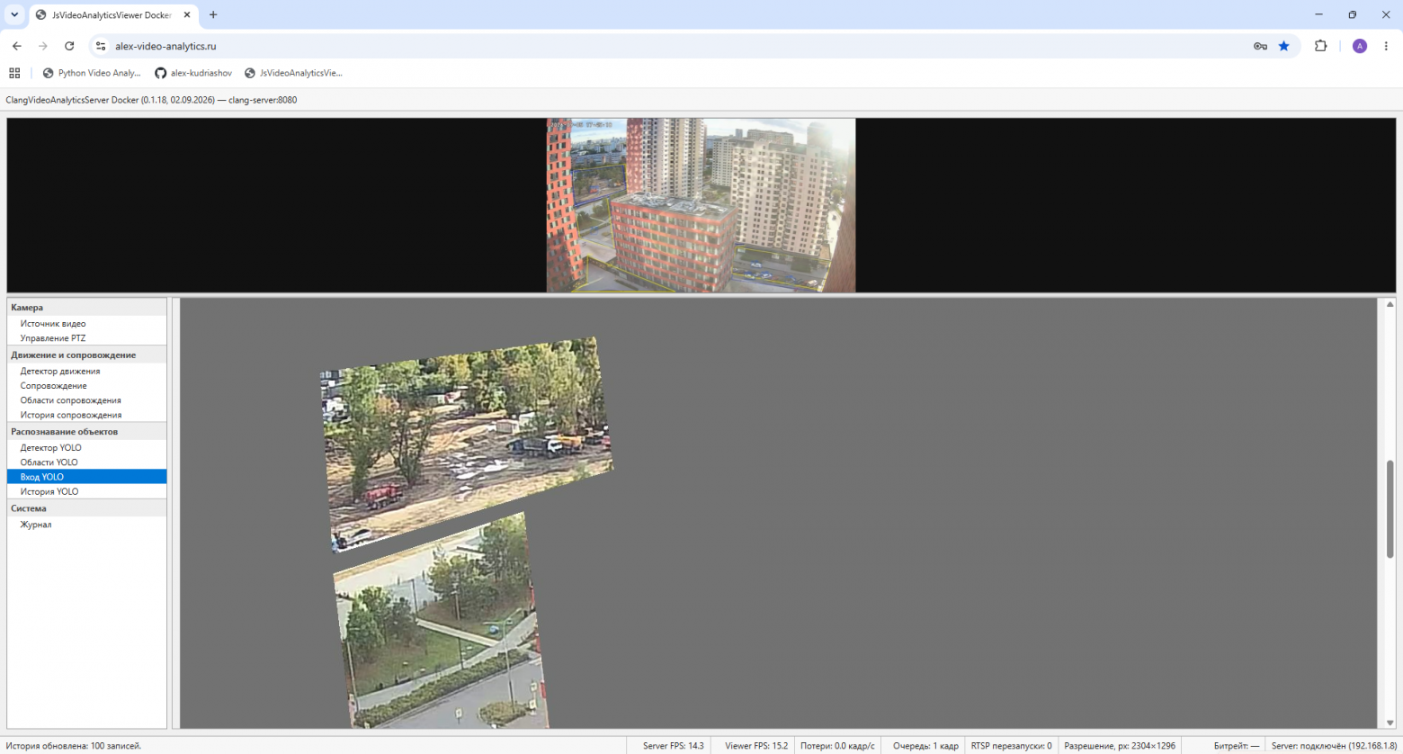1403x754 pixels.
Task: Select Детектор движения in the sidebar
Action: click(87, 371)
